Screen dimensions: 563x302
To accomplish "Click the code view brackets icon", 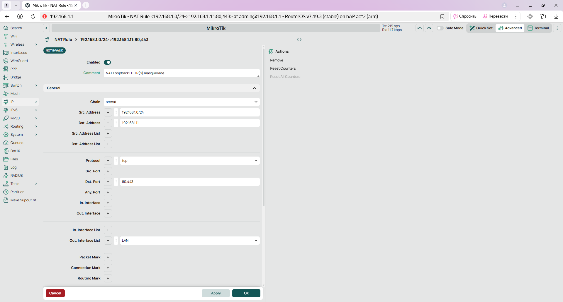I will (299, 40).
